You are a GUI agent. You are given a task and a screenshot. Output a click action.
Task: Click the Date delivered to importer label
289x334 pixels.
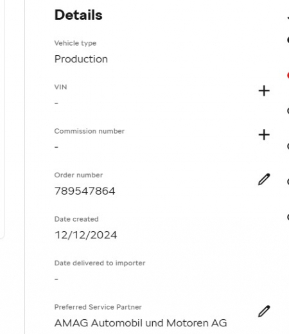tap(100, 263)
